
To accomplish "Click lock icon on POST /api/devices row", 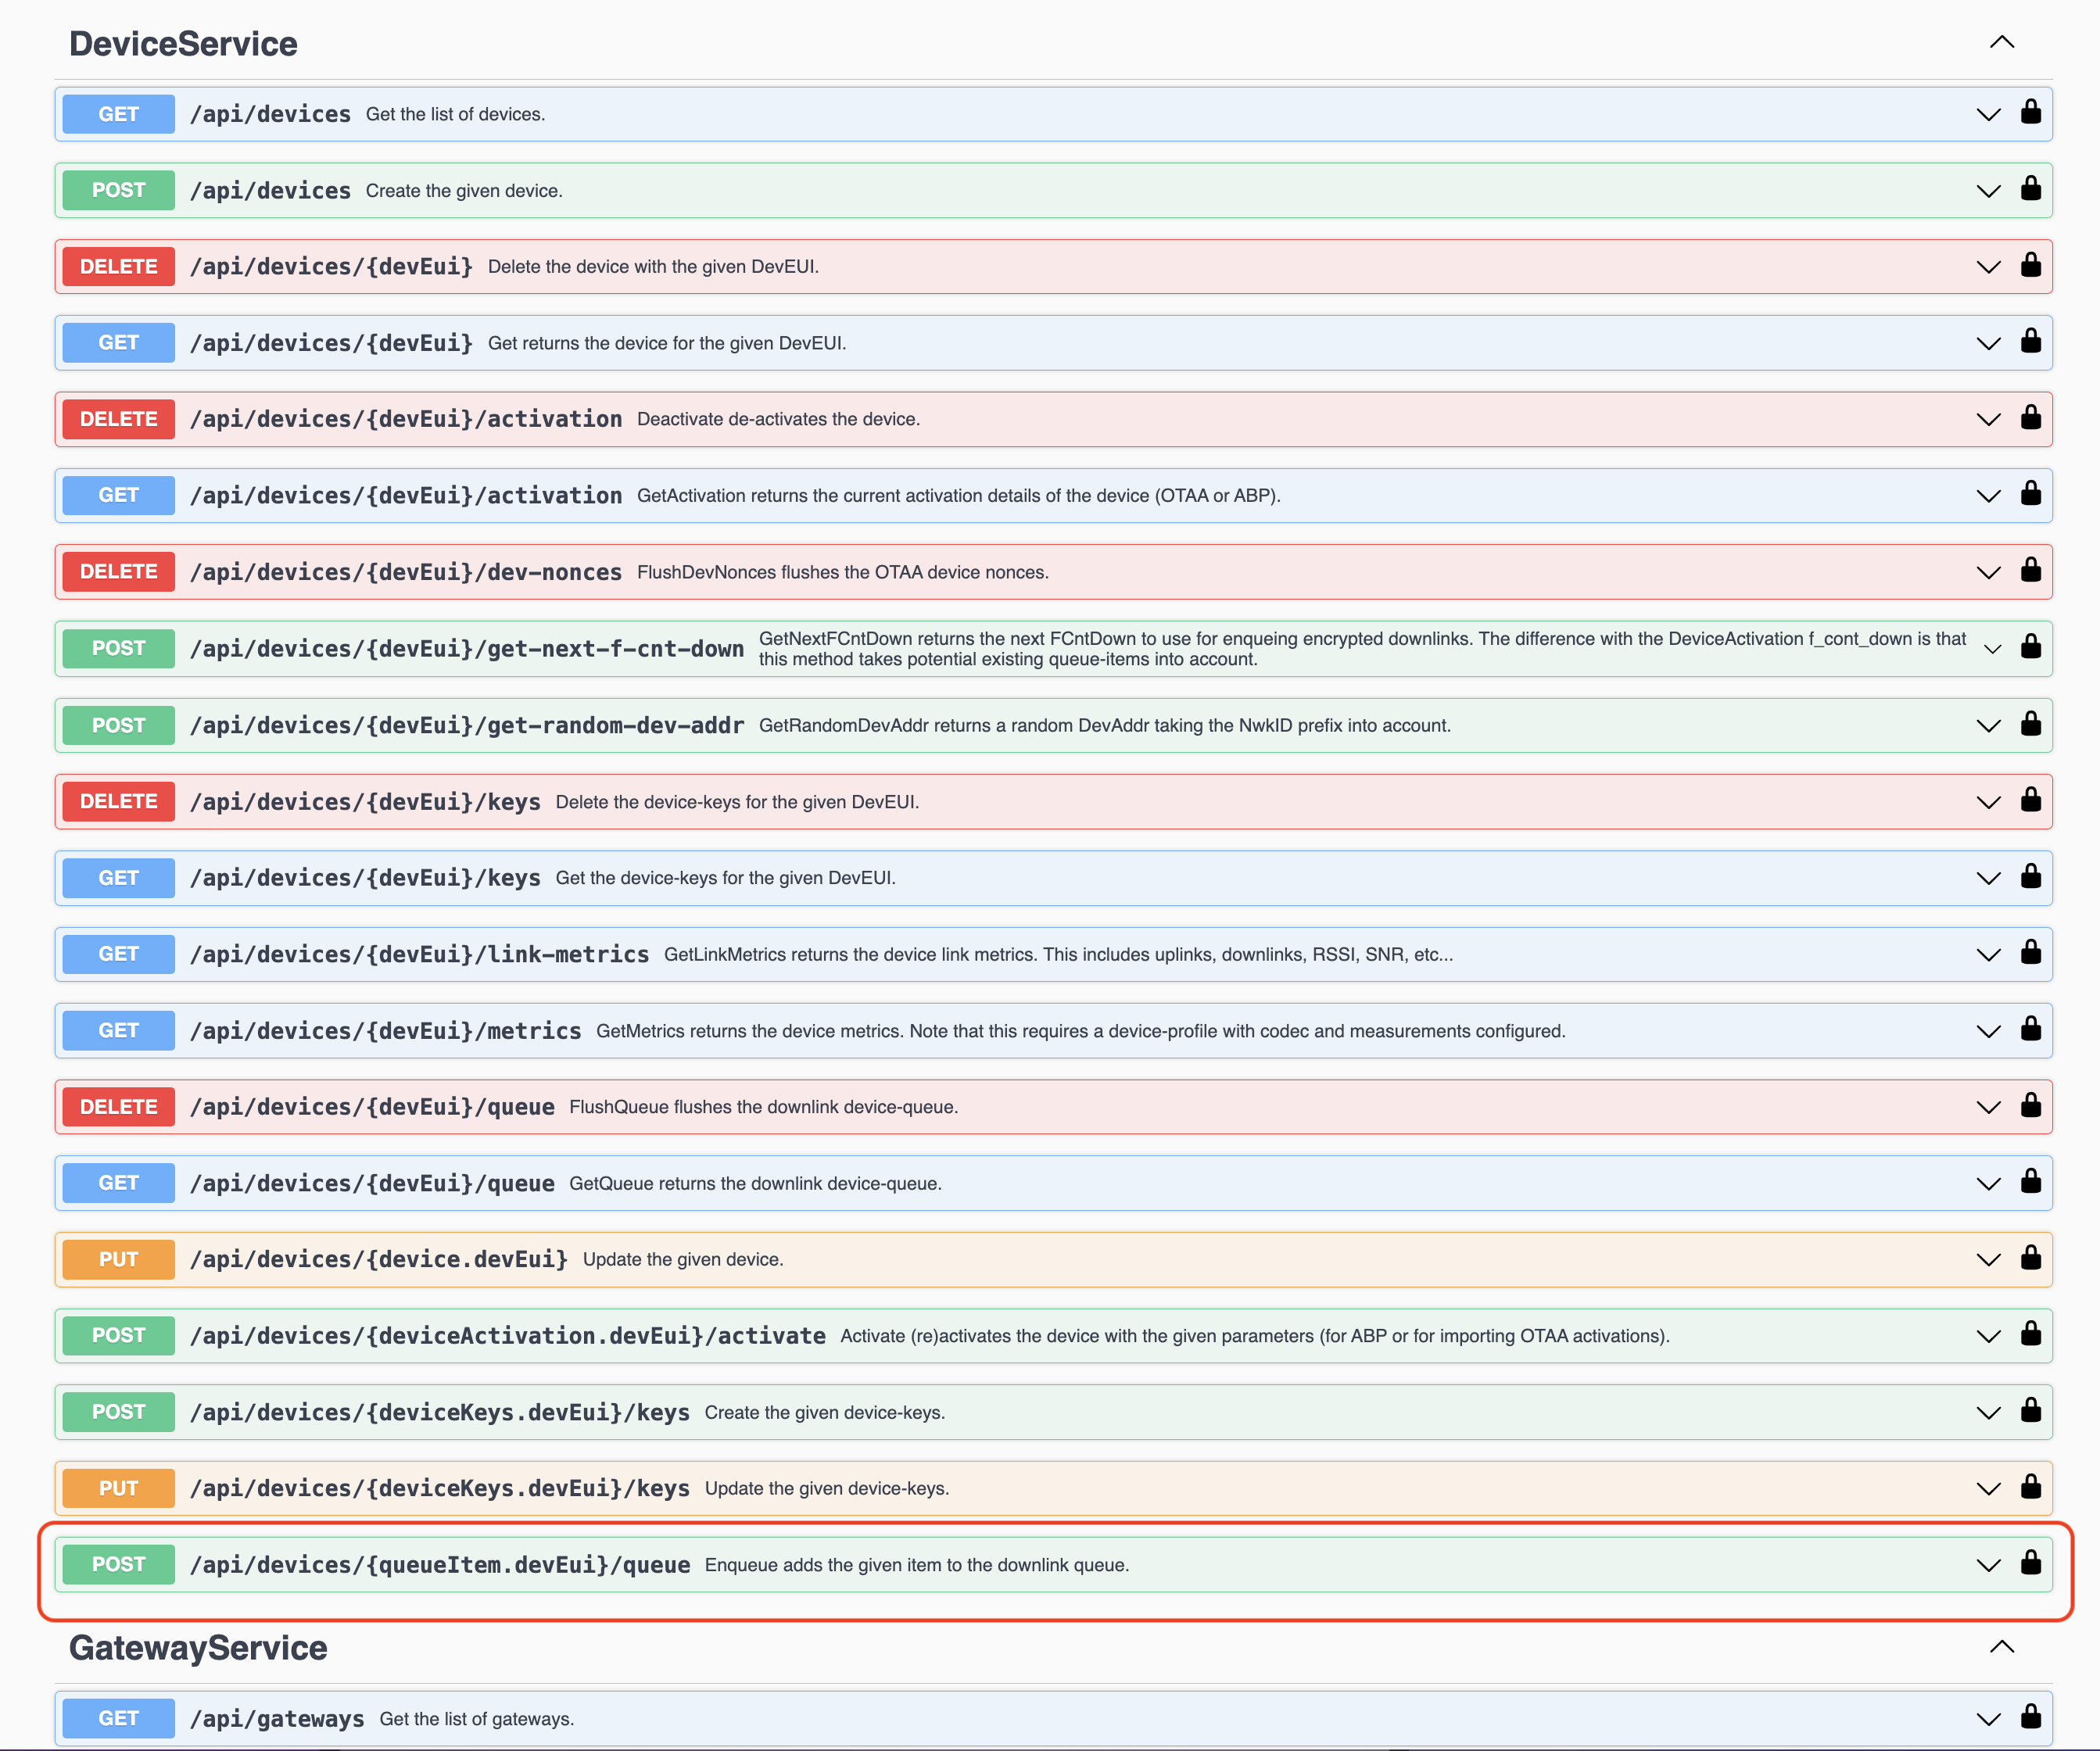I will pos(2030,189).
